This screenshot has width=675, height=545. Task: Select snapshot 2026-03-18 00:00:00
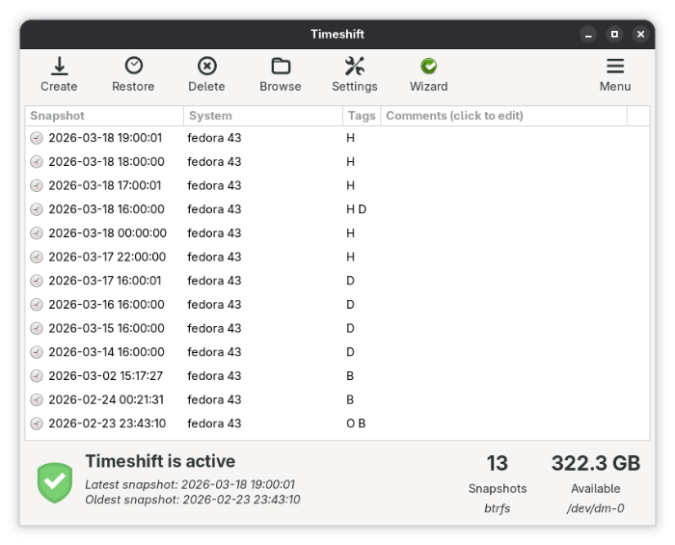coord(337,232)
